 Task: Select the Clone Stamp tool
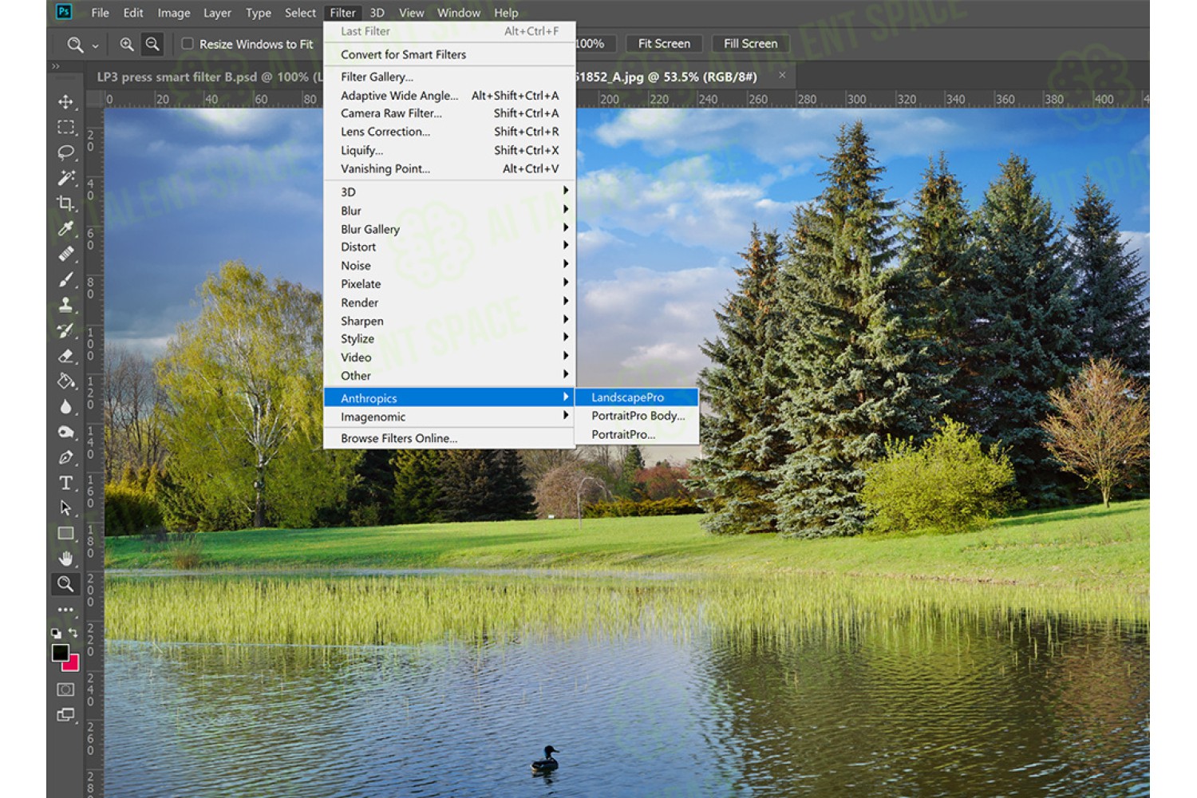tap(66, 305)
